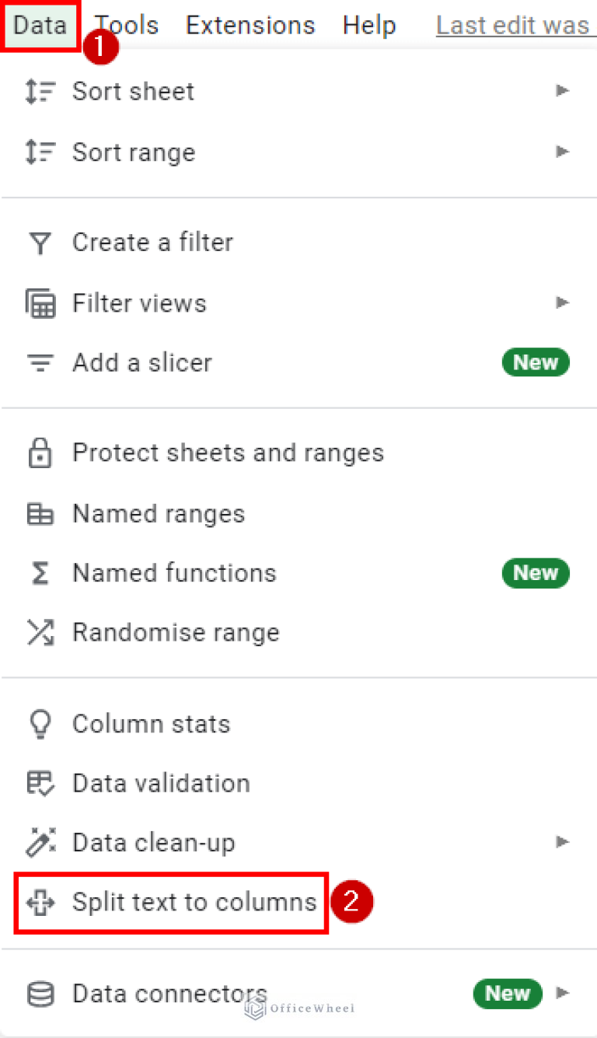597x1038 pixels.
Task: Click the Split text to columns icon
Action: (40, 903)
